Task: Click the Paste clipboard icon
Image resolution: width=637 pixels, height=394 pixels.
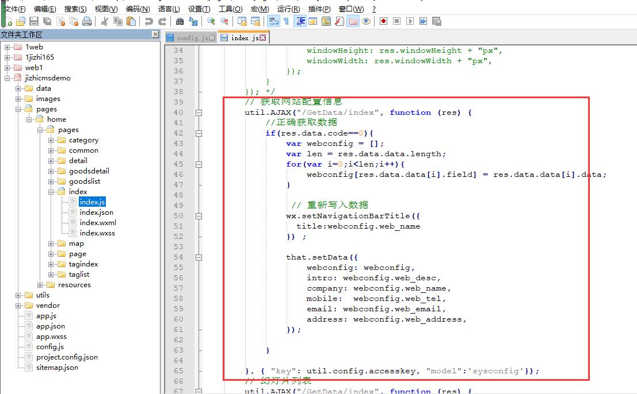Action: (x=131, y=21)
